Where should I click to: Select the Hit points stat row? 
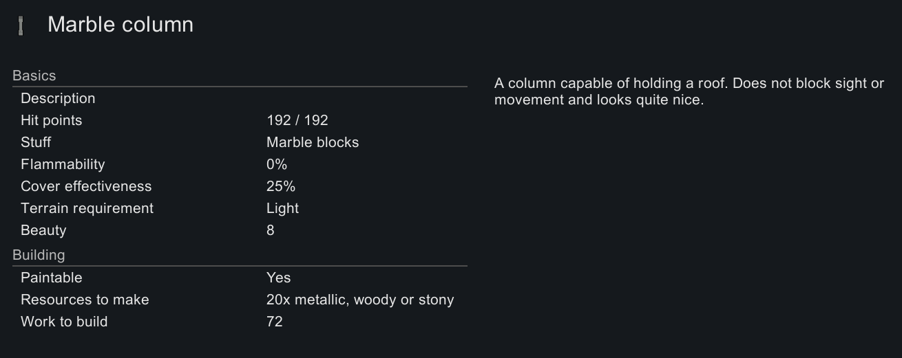pos(240,120)
